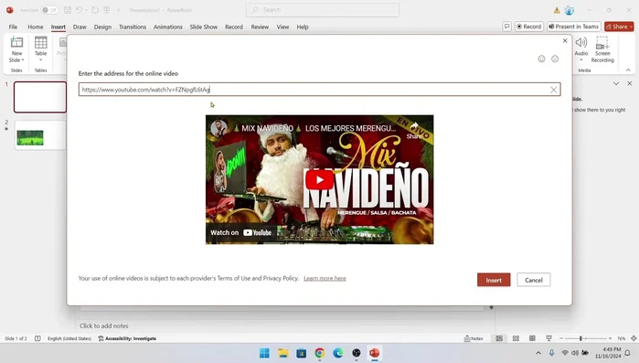
Task: Open the Learn more here link
Action: (325, 278)
